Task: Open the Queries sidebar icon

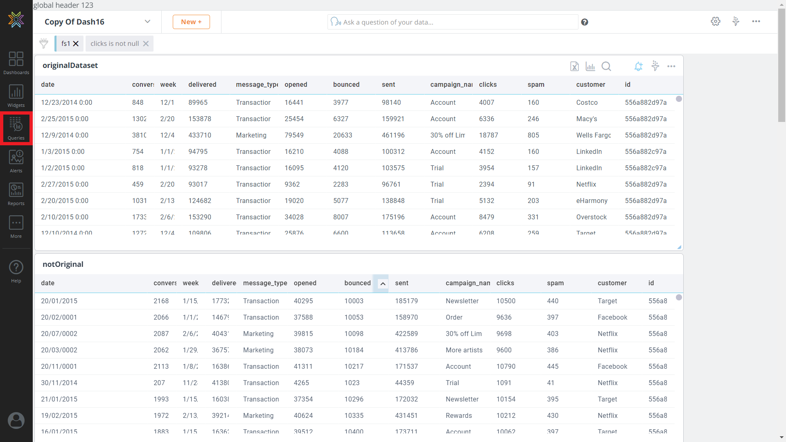Action: 16,128
